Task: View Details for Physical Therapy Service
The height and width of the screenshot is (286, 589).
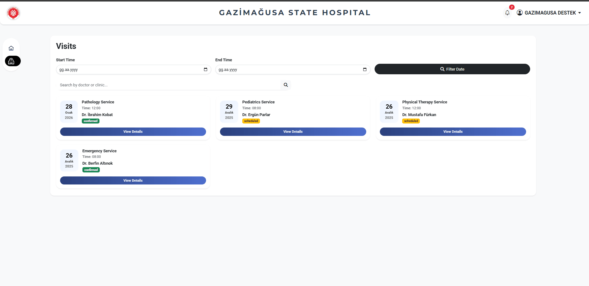Action: (x=453, y=132)
